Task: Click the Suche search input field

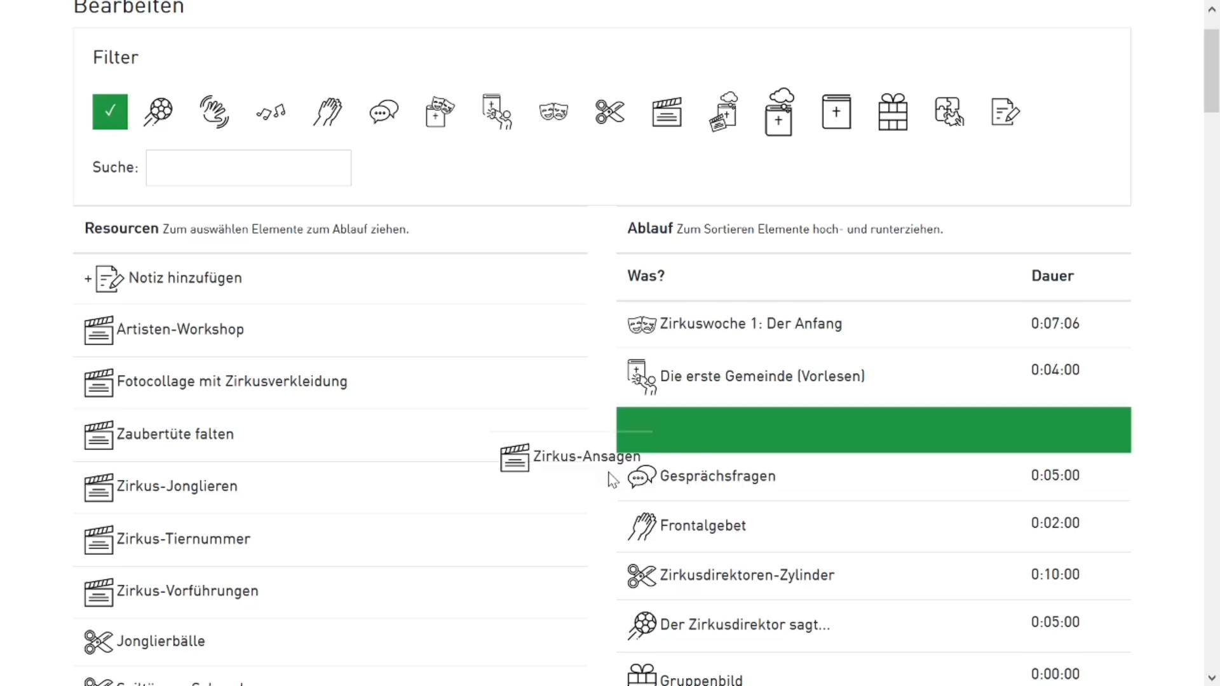Action: 248,168
